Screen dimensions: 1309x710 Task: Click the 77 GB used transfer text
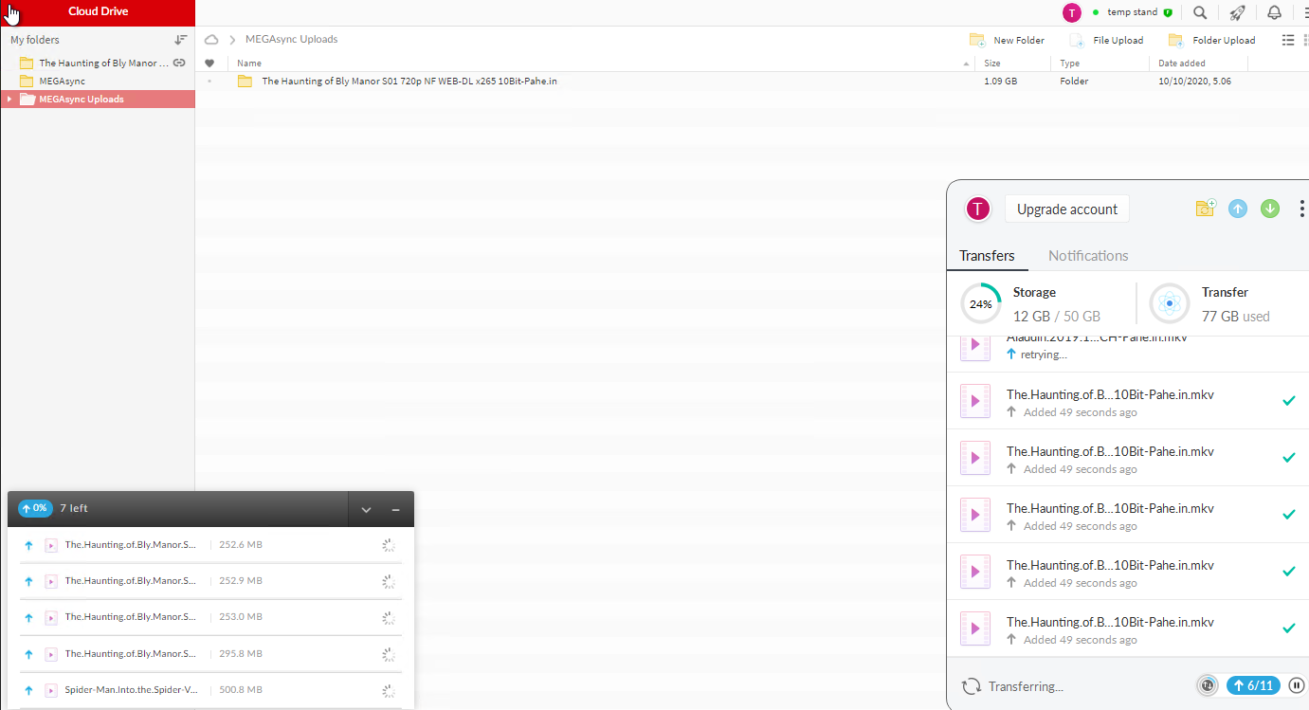point(1235,317)
